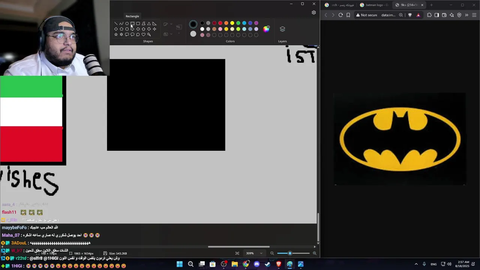Select the Pentagon shape
Image resolution: width=480 pixels, height=270 pixels.
[121, 29]
